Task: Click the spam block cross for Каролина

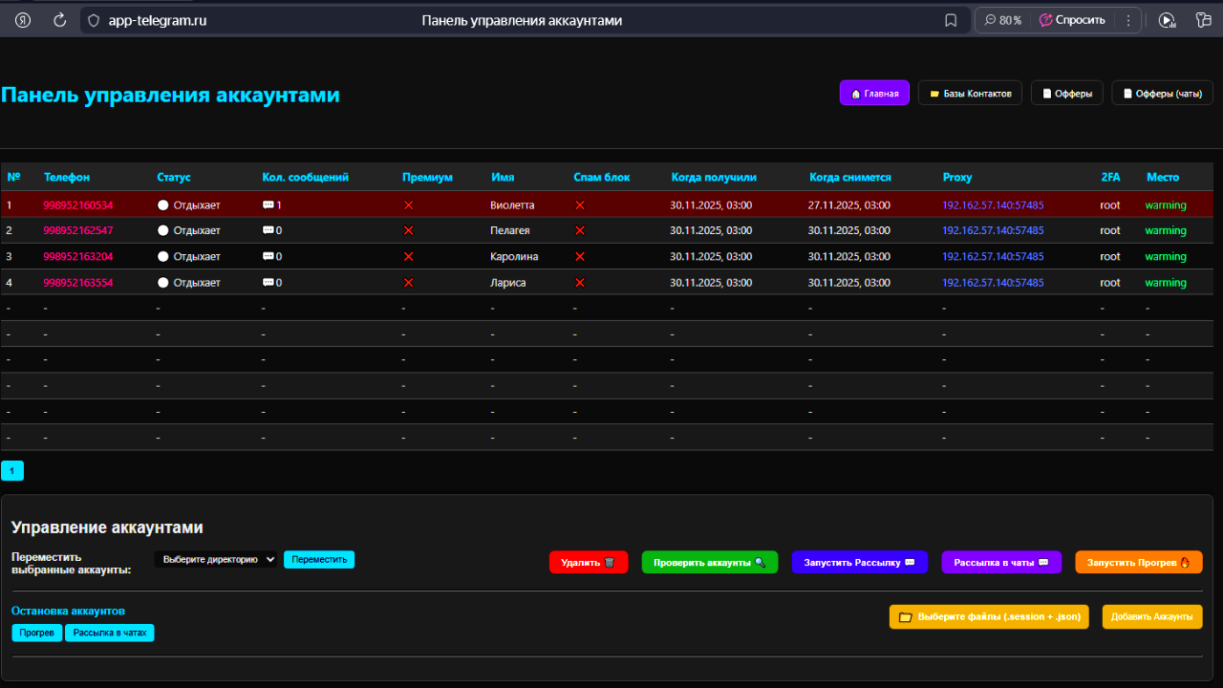Action: [x=579, y=257]
